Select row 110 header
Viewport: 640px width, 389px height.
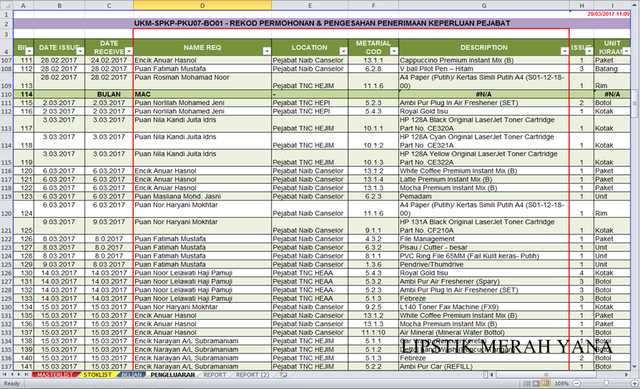pos(6,94)
